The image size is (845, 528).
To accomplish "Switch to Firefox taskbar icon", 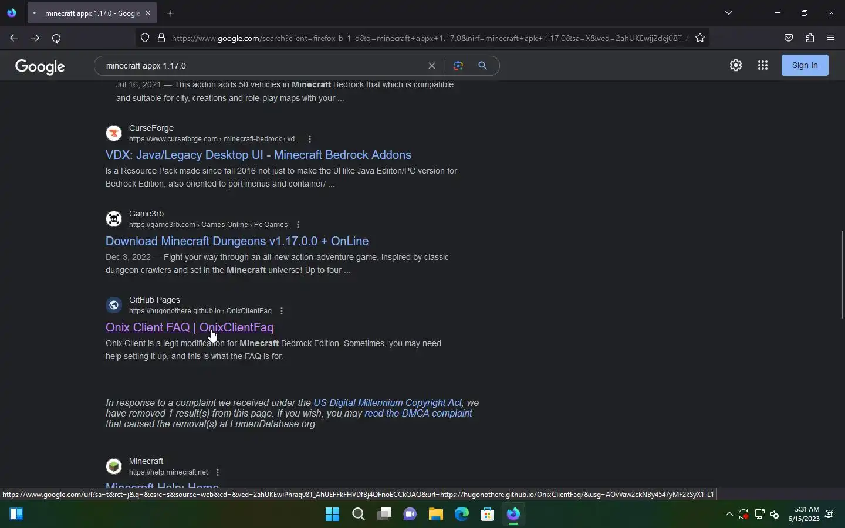I will tap(513, 514).
